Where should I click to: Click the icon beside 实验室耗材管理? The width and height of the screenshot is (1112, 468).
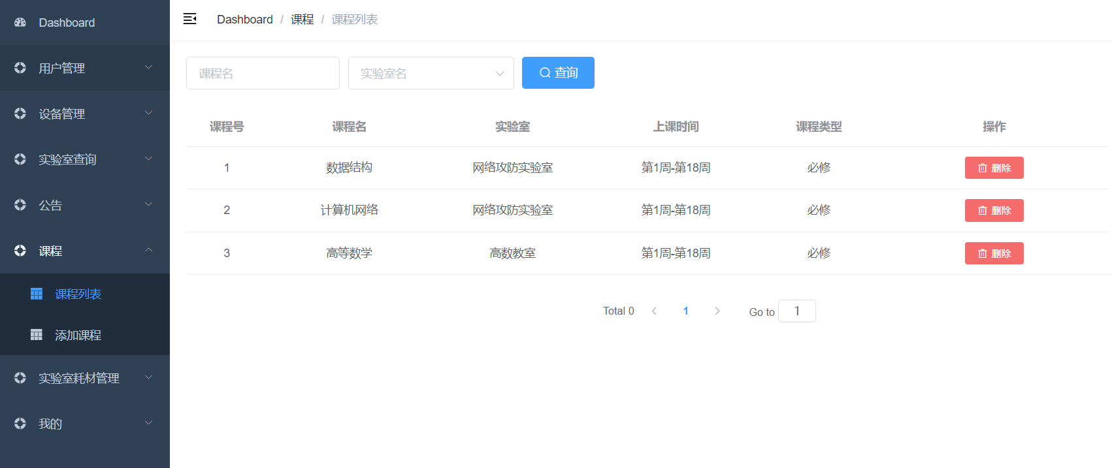coord(20,378)
